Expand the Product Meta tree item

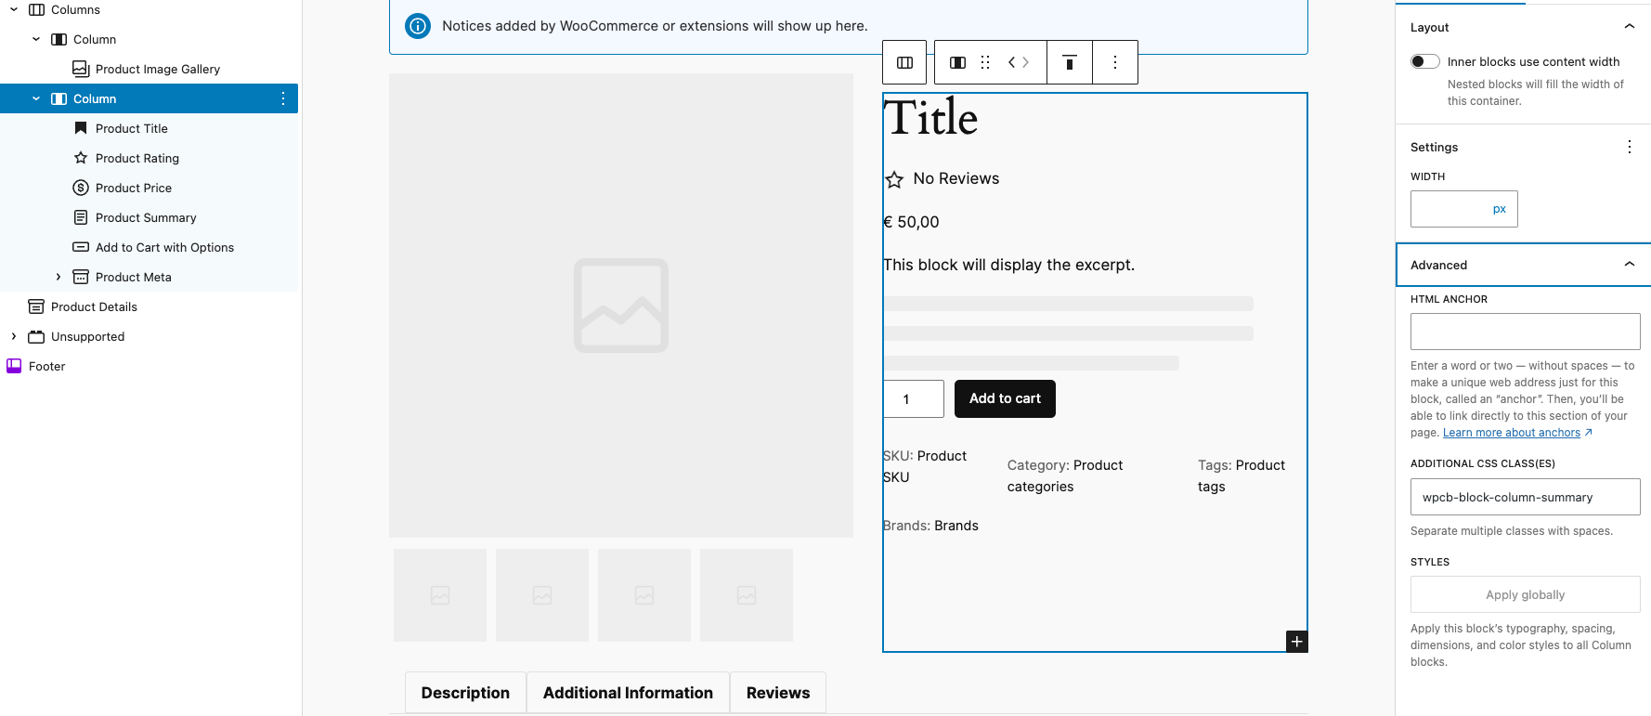click(58, 277)
